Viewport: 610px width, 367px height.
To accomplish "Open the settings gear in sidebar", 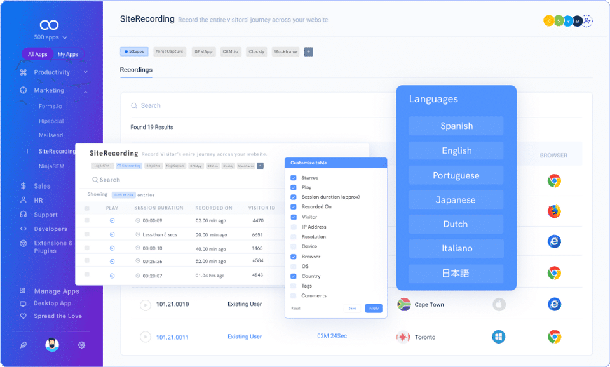I will tap(81, 345).
